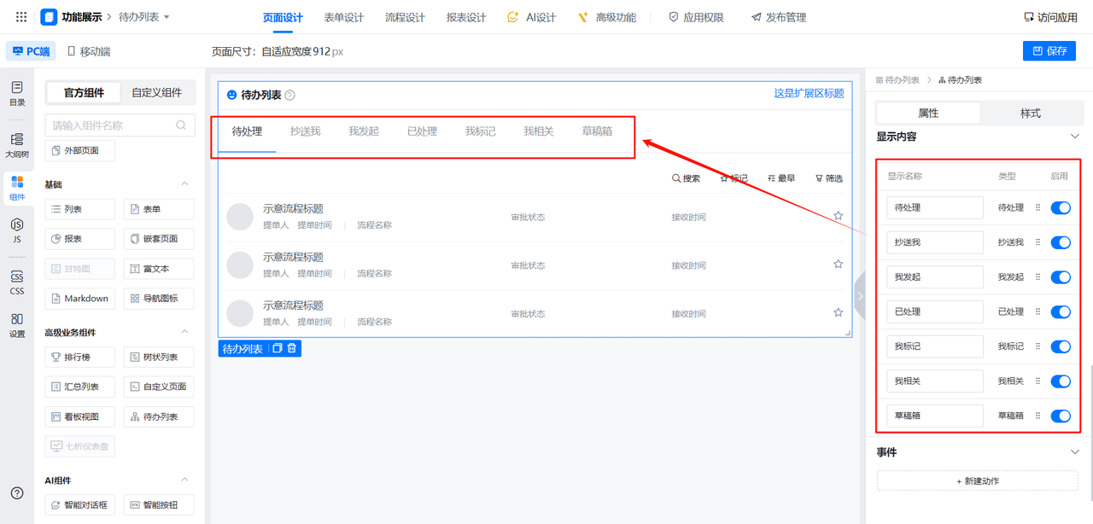The image size is (1093, 524).
Task: Turn off the 草稿箱 toggle
Action: [1060, 416]
